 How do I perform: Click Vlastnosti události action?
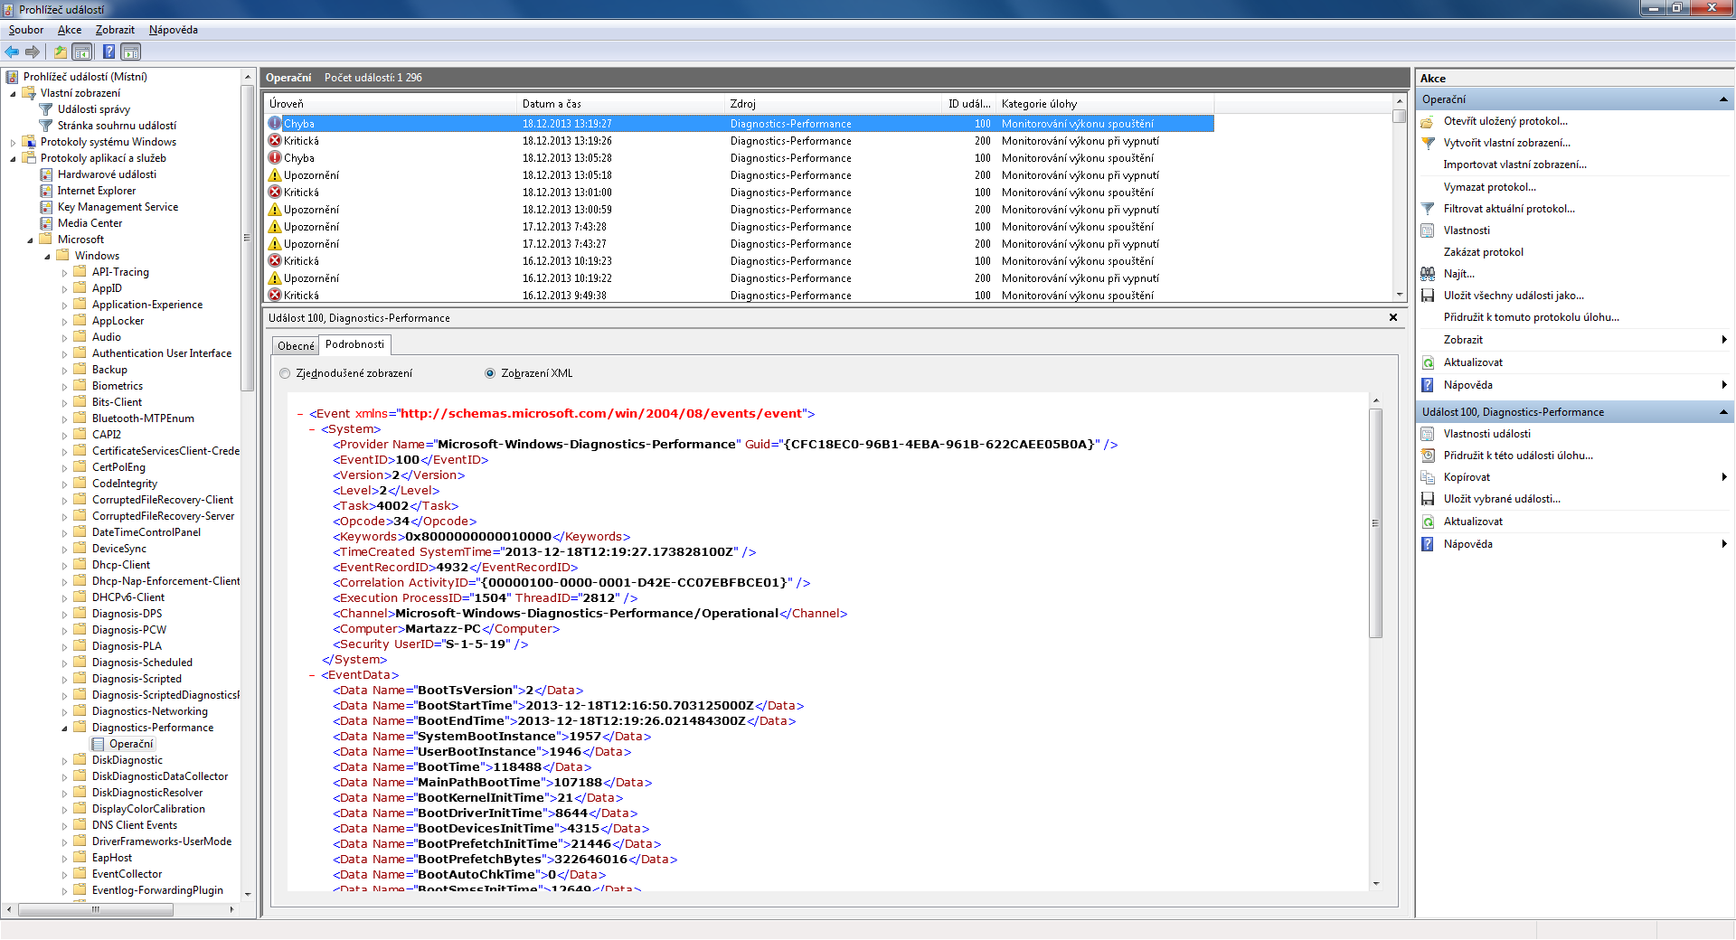1486,434
